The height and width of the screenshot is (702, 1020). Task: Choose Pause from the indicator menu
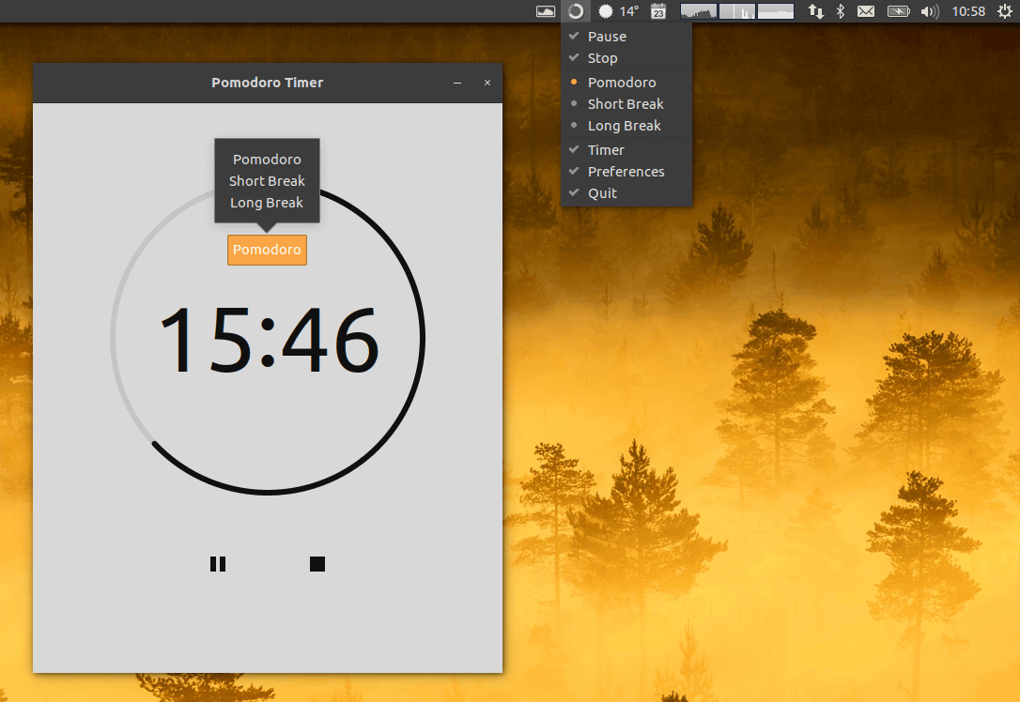[607, 37]
